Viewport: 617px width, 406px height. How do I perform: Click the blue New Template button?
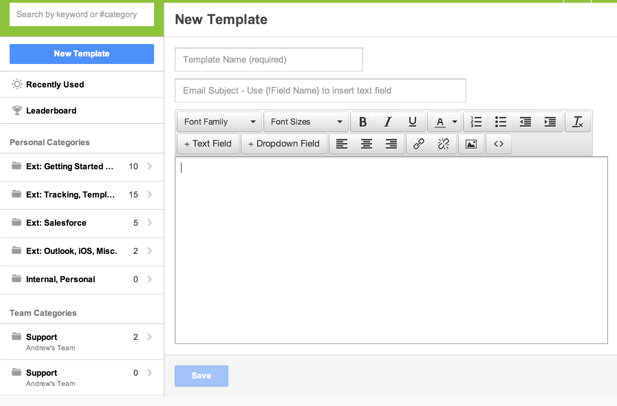point(82,54)
